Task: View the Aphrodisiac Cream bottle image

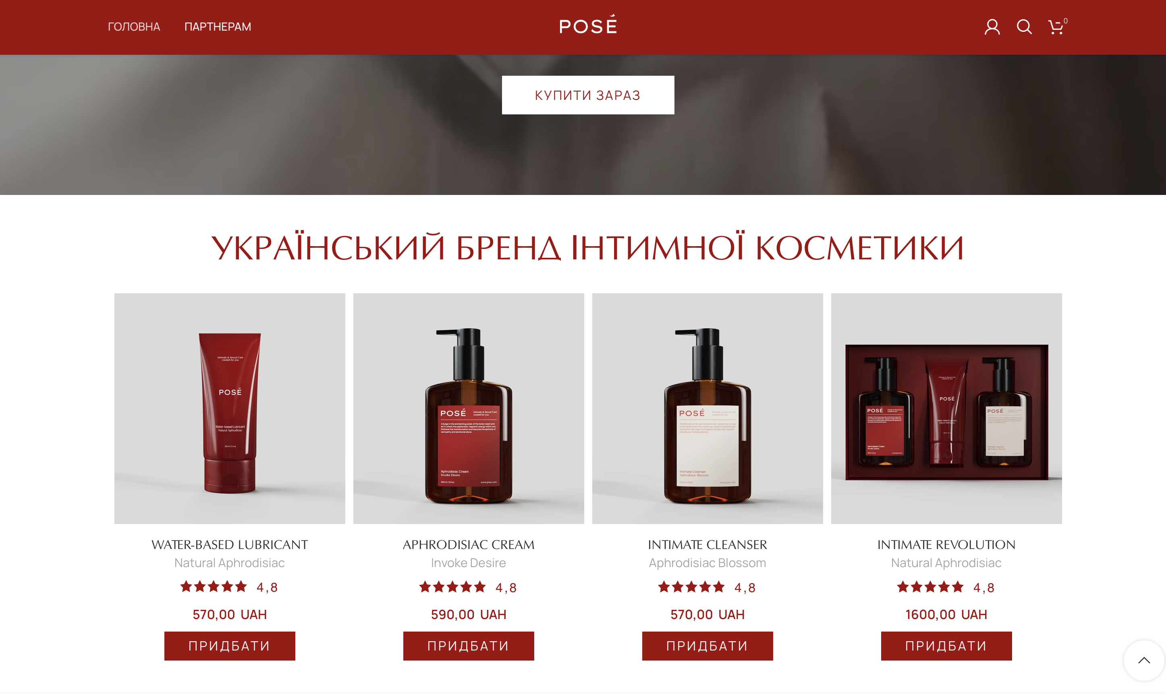Action: [469, 408]
